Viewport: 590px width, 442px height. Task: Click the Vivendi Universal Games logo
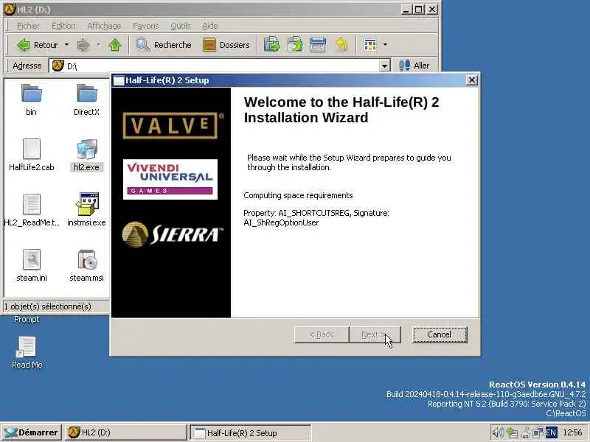coord(170,179)
